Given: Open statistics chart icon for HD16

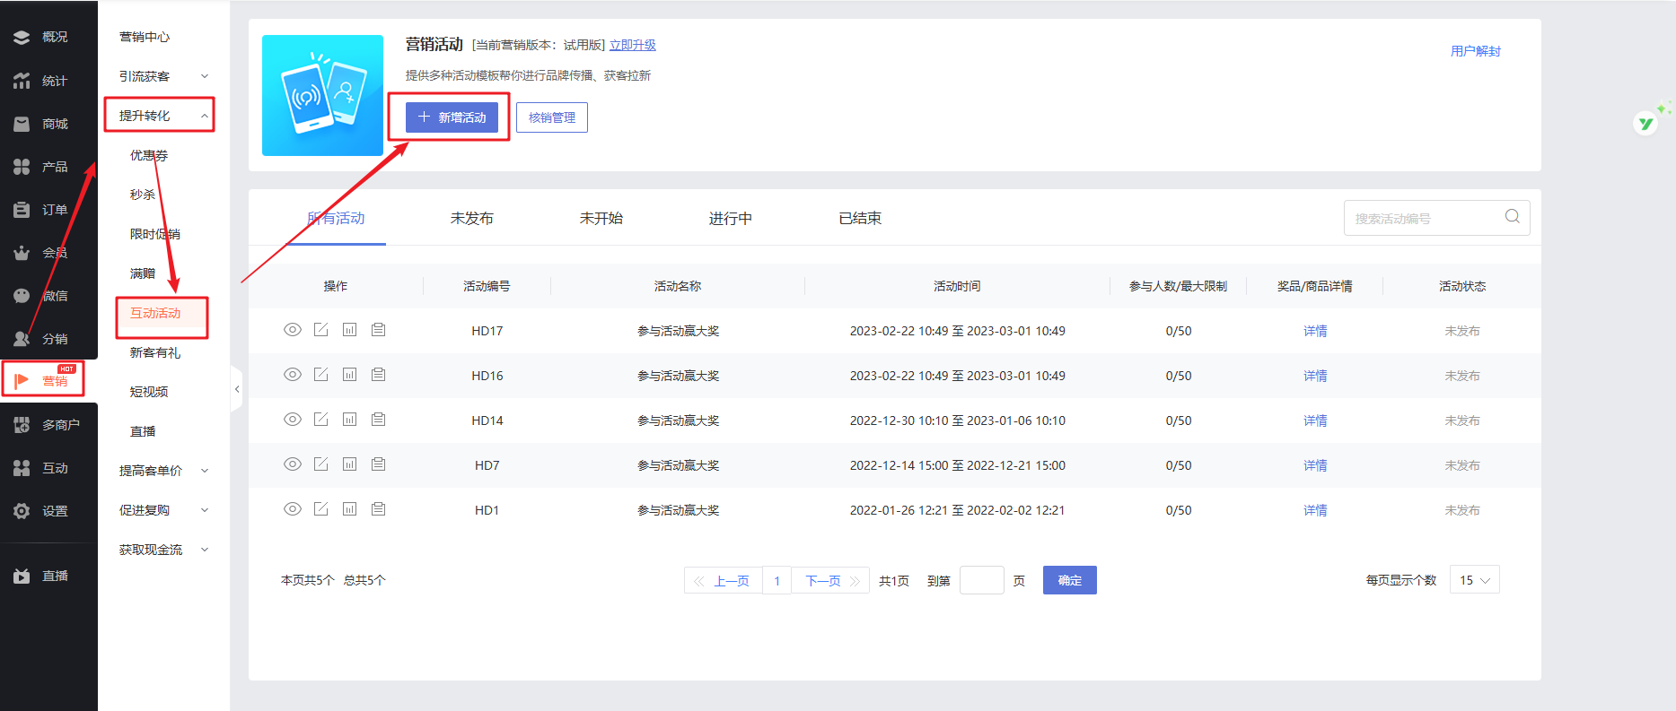Looking at the screenshot, I should 349,375.
